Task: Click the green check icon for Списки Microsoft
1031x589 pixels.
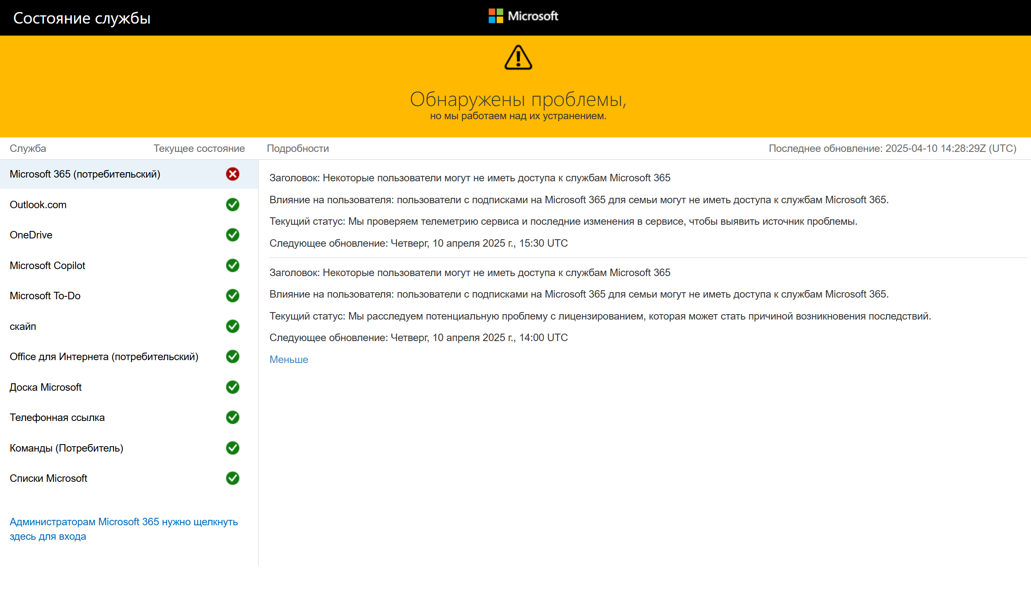Action: point(233,478)
